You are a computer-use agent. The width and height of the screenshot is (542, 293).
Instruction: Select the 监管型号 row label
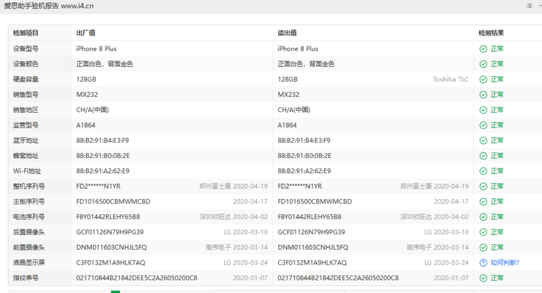point(25,125)
